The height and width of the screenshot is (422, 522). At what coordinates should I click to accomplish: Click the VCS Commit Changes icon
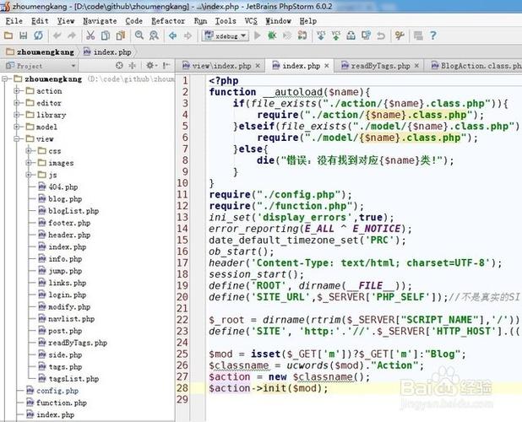(336, 35)
